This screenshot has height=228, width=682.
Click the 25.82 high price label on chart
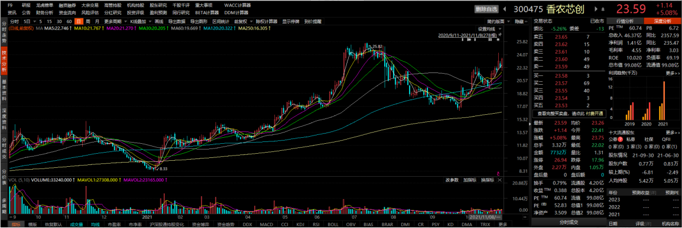[378, 46]
